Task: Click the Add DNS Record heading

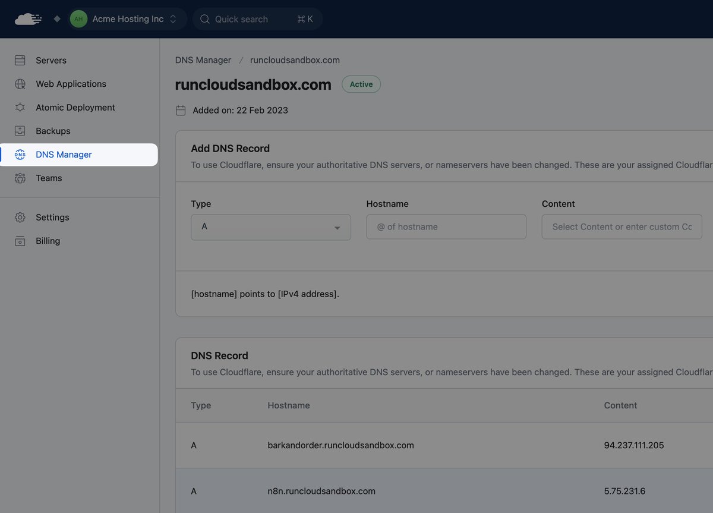Action: tap(230, 149)
